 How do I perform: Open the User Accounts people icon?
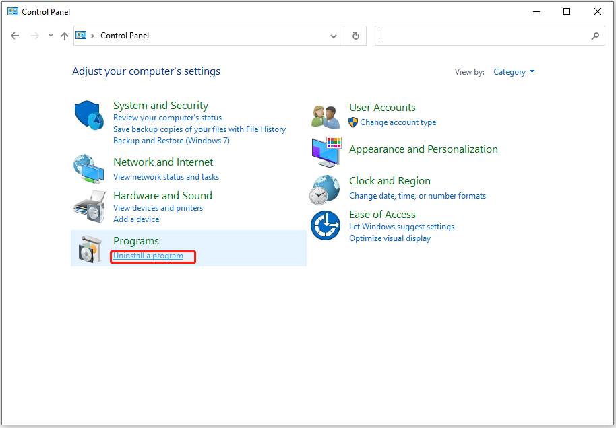(326, 117)
